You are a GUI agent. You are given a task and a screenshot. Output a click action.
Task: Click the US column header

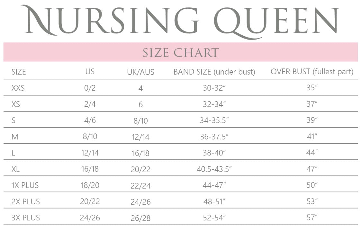tap(90, 72)
